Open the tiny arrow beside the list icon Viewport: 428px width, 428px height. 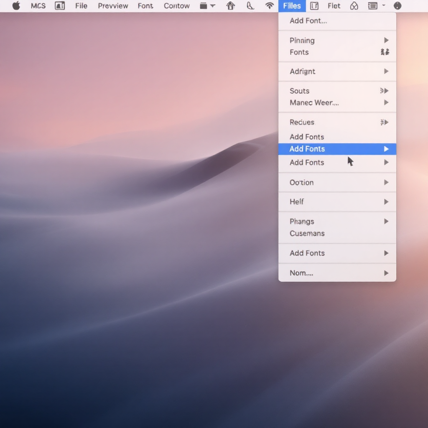[x=384, y=5]
